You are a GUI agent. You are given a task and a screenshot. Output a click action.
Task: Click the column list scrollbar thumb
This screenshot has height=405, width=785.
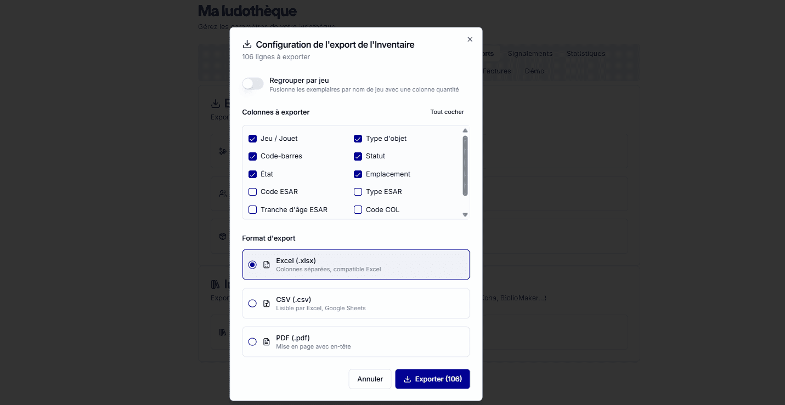coord(465,166)
